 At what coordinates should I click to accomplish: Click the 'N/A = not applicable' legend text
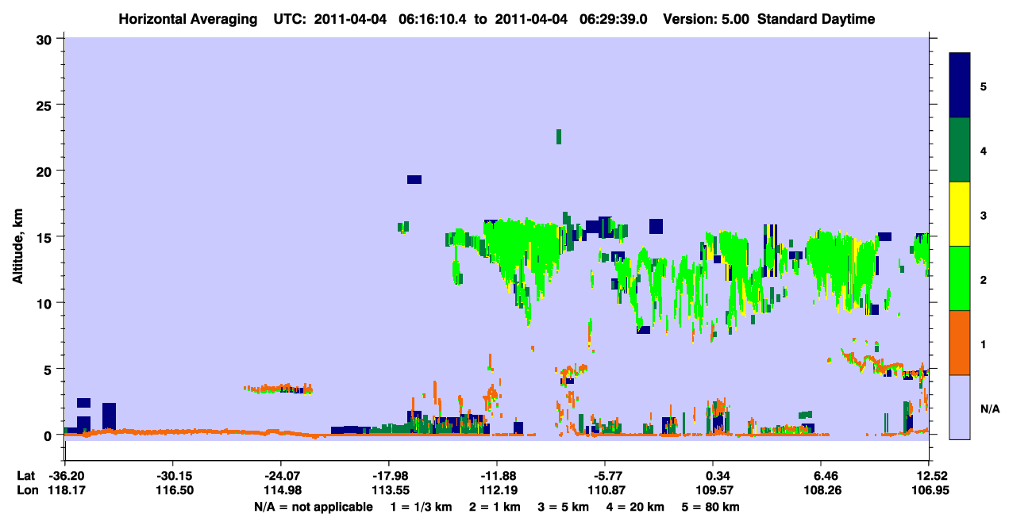313,507
